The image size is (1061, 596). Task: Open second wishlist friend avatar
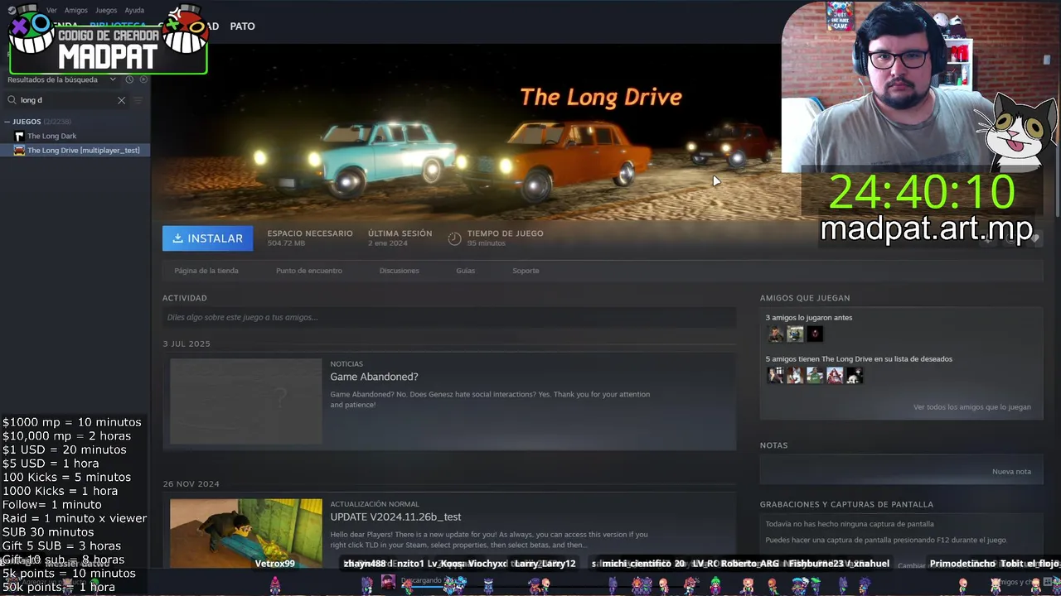click(796, 375)
